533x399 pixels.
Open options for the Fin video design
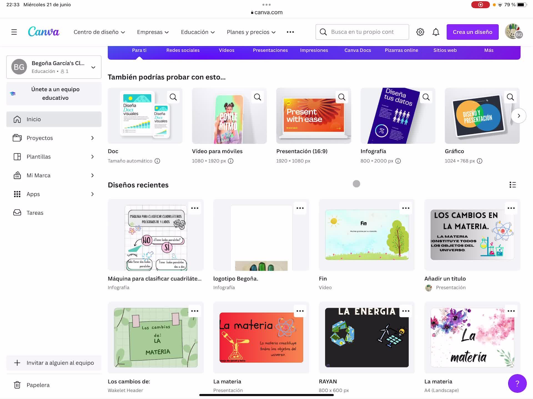tap(406, 208)
